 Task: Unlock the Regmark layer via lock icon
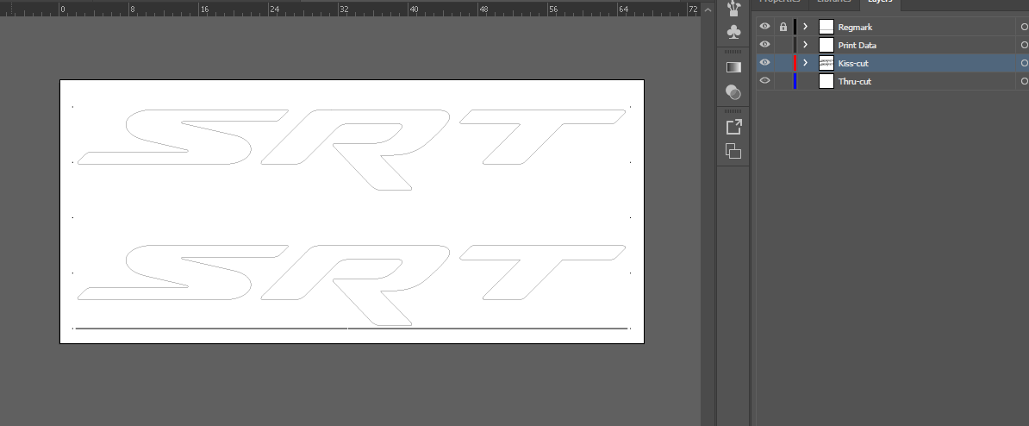(783, 27)
